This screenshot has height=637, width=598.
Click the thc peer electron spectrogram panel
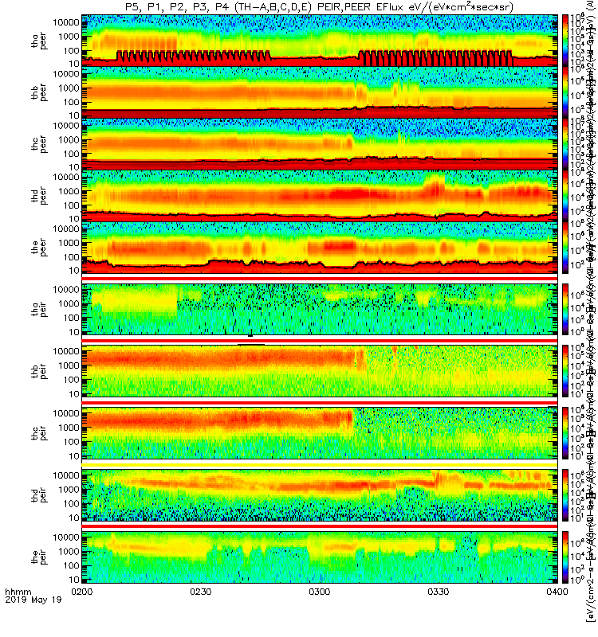320,144
